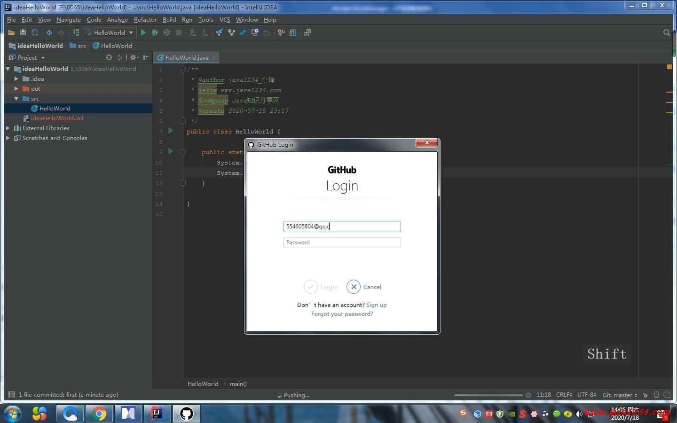Click the Compare with same repository version icon
The width and height of the screenshot is (677, 423).
click(x=243, y=32)
